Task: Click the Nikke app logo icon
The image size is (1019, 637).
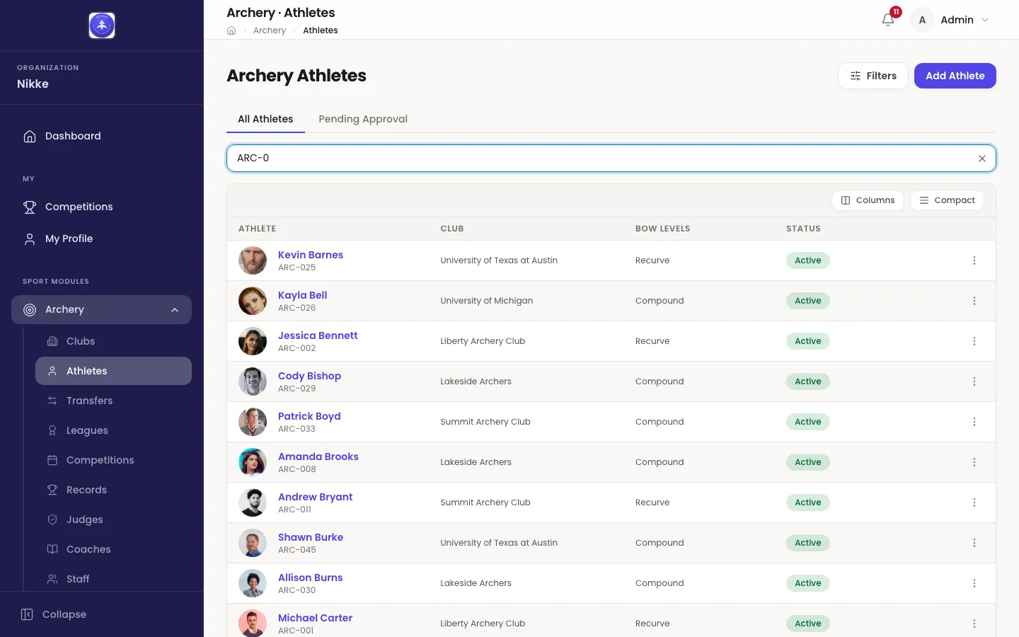Action: [x=102, y=25]
